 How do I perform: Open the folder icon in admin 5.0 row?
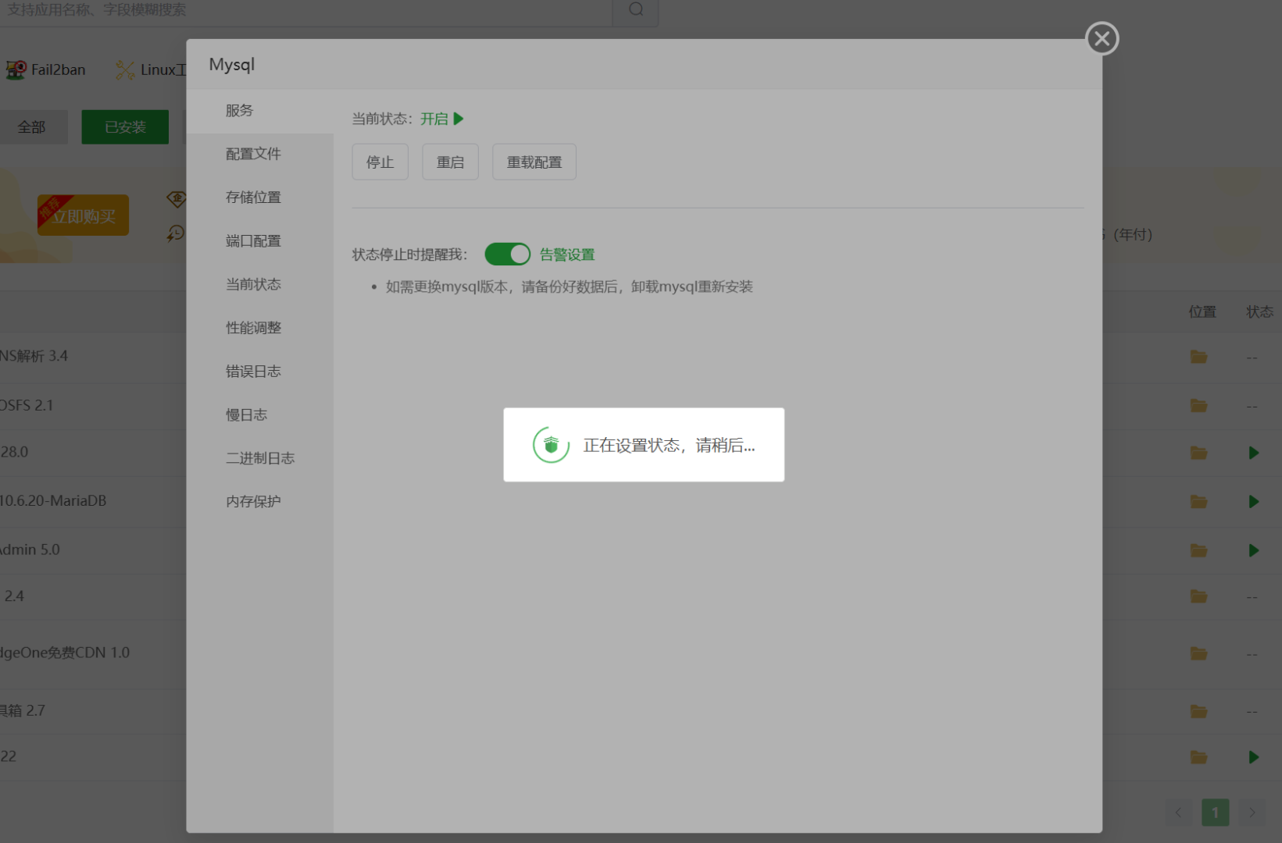(x=1198, y=551)
